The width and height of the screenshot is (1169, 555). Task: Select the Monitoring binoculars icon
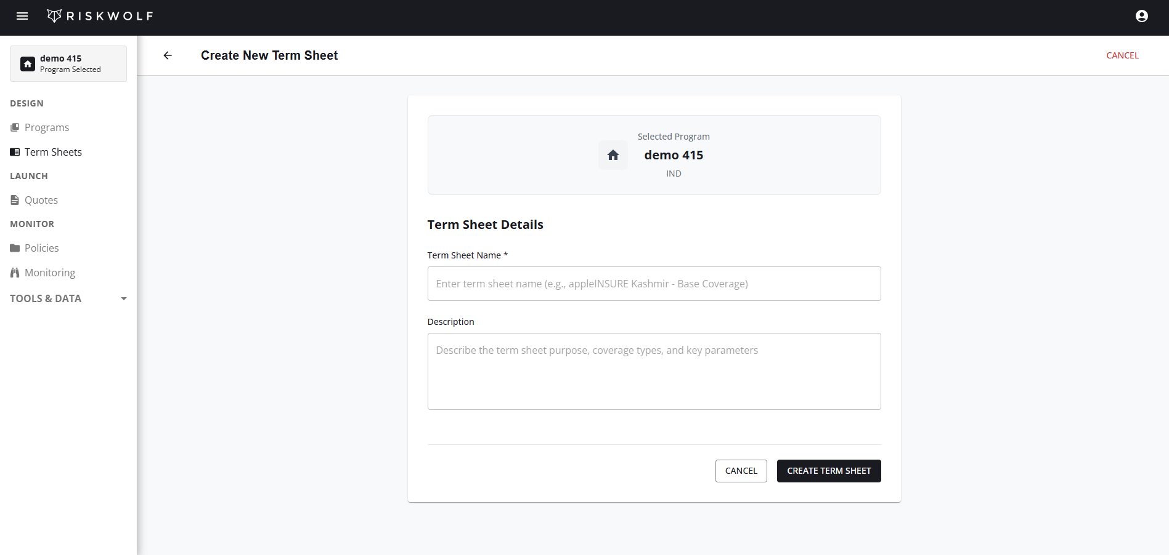(x=14, y=273)
